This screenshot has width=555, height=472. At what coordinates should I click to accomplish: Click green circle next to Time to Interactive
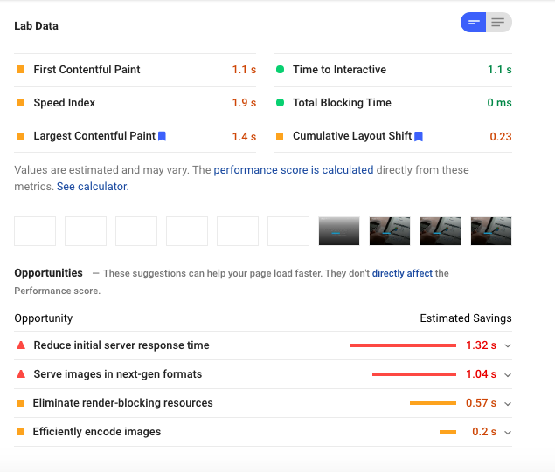pyautogui.click(x=280, y=69)
